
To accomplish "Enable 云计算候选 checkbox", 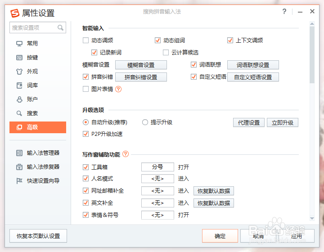I will [x=166, y=53].
